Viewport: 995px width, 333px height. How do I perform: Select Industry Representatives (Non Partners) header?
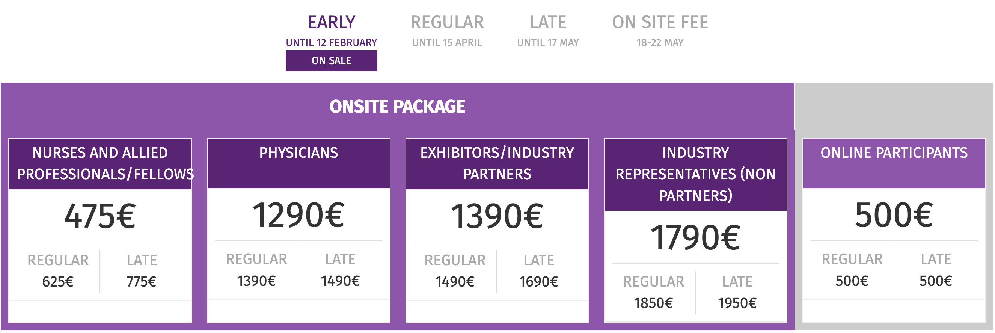pos(695,174)
